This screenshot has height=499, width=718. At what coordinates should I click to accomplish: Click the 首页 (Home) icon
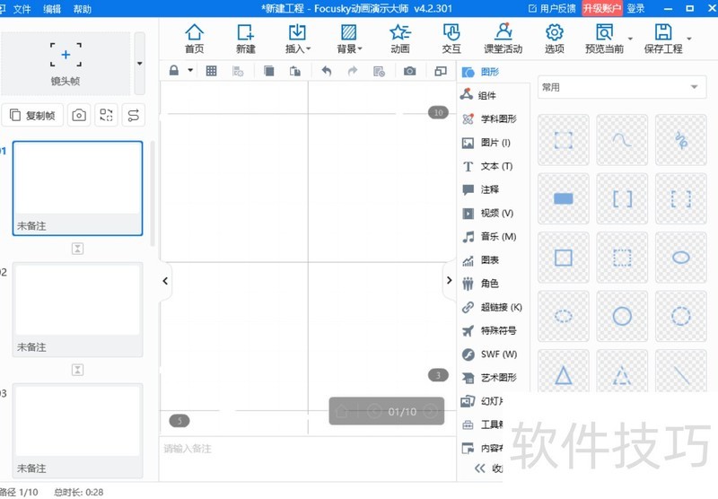pos(194,39)
